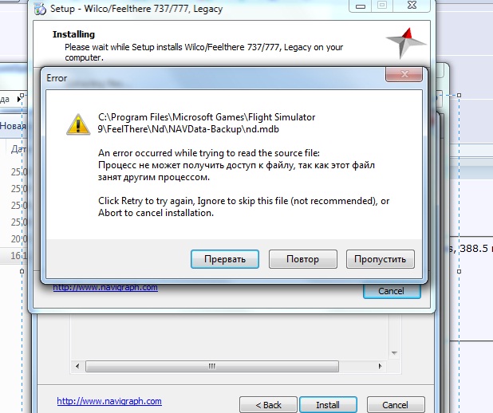Click the bottom Cancel button beside Install
Viewport: 493px width, 413px height.
[396, 405]
